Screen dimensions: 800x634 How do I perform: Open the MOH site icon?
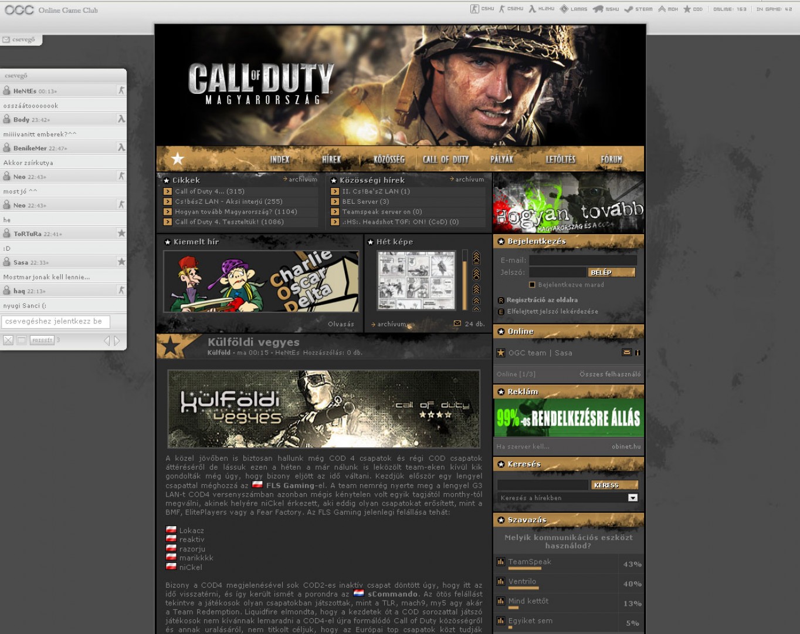[x=662, y=9]
